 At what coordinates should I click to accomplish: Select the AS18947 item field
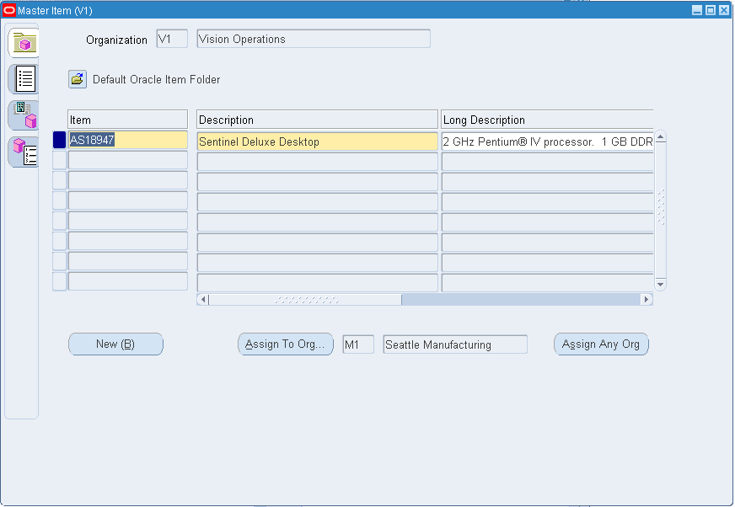[127, 140]
